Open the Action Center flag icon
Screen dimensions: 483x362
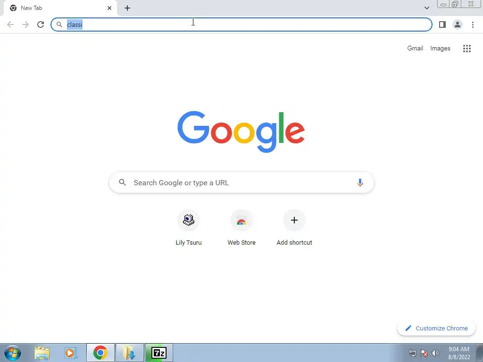[x=424, y=353]
